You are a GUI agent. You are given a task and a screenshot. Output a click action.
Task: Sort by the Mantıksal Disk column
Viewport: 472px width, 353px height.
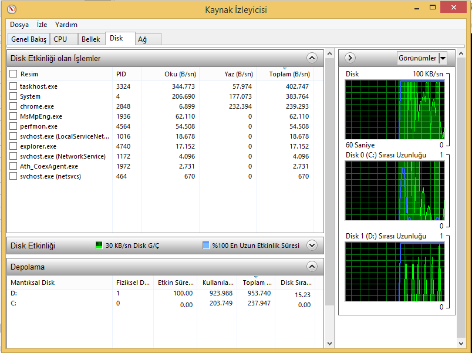click(60, 283)
